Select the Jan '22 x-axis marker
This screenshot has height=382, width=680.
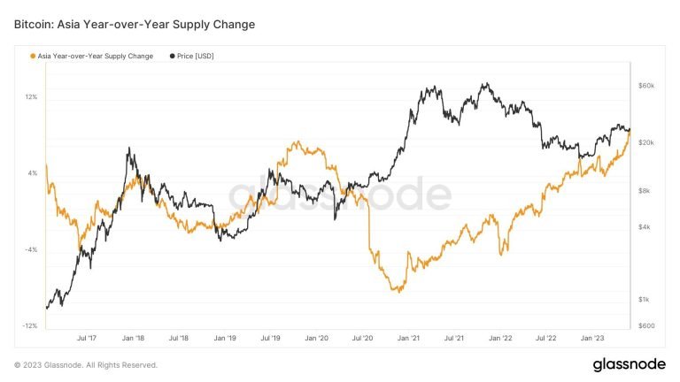[x=501, y=338]
